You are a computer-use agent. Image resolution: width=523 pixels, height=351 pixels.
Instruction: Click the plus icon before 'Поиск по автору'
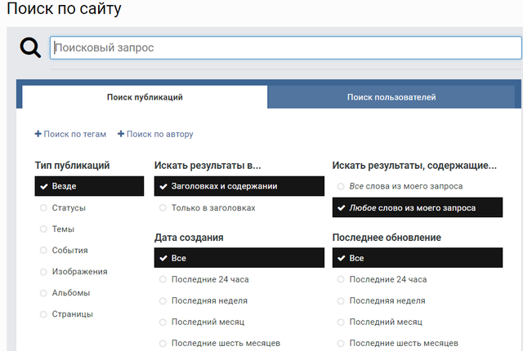pyautogui.click(x=121, y=134)
